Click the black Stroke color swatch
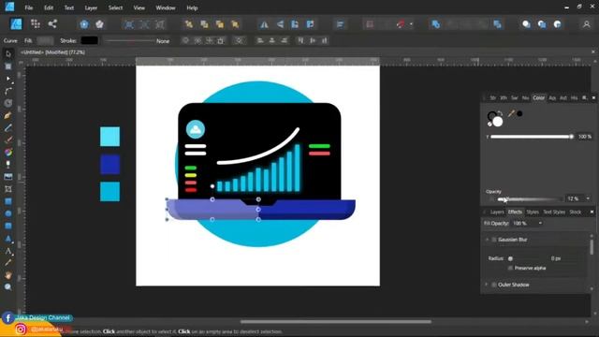Screen dimensions: 599x337 [90, 40]
